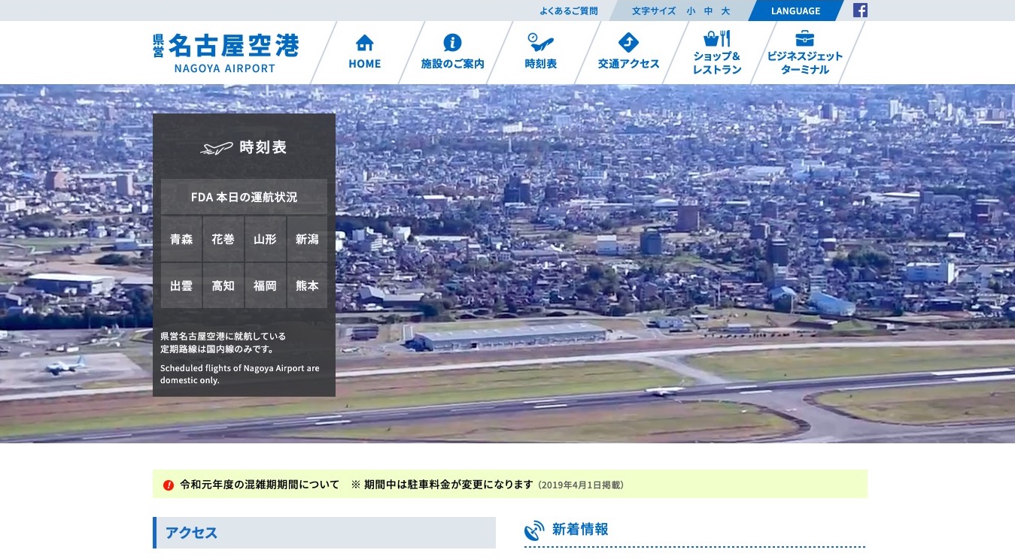The width and height of the screenshot is (1015, 559).
Task: Open facility information via the info icon
Action: (452, 42)
